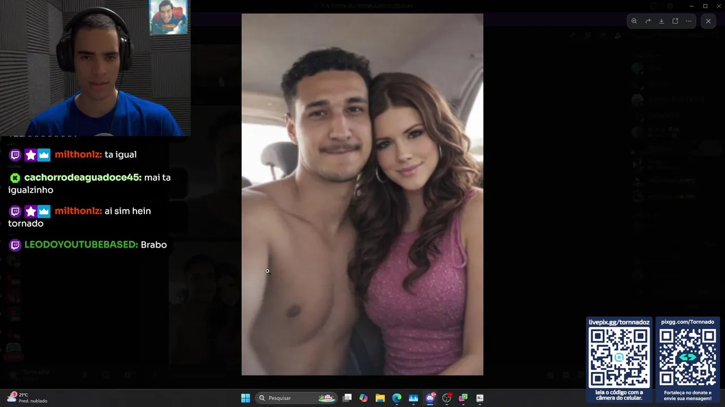This screenshot has height=407, width=725.
Task: Click the enlarged couple photo
Action: [362, 194]
